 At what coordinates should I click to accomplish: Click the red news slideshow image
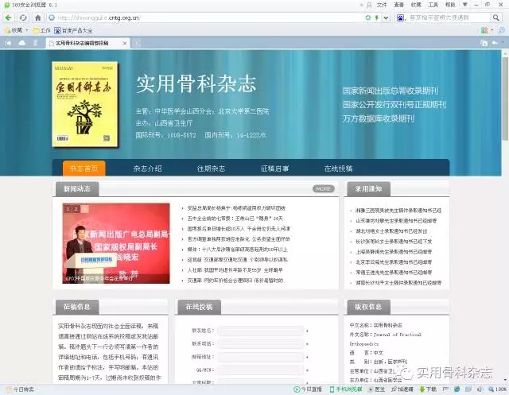(116, 243)
